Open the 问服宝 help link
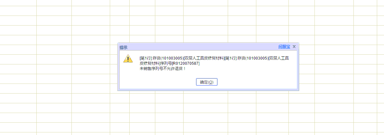Image resolution: width=384 pixels, height=135 pixels. click(284, 47)
